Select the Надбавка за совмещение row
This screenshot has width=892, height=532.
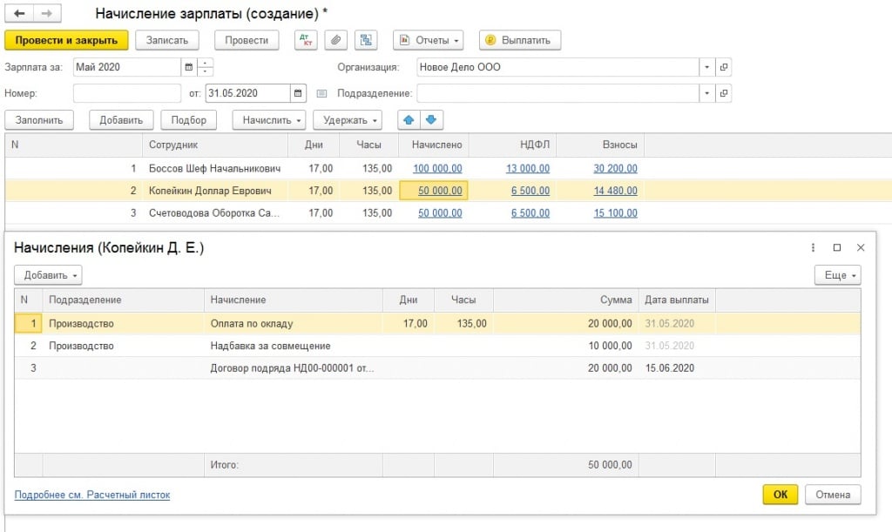270,346
